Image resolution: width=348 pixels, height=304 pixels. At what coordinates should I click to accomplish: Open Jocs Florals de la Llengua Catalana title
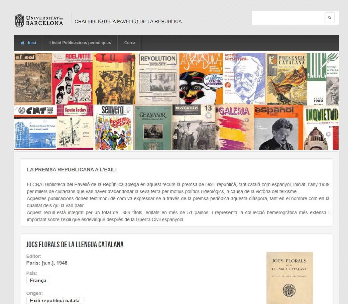pos(75,245)
